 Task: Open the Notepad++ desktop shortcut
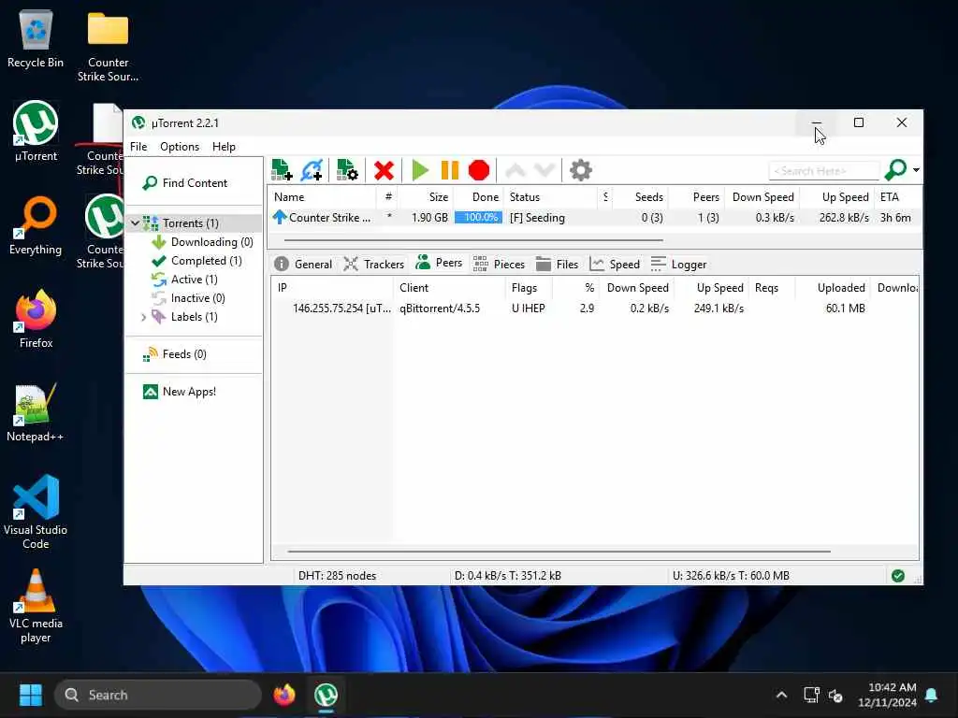tap(36, 412)
